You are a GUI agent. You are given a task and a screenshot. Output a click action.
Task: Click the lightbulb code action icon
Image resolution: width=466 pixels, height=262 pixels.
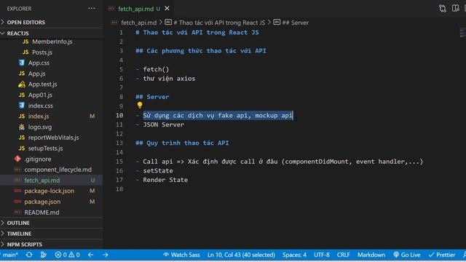click(x=140, y=105)
